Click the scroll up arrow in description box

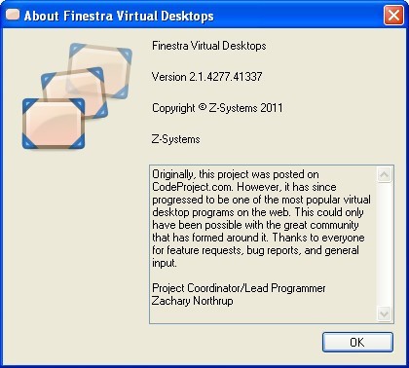[x=385, y=175]
